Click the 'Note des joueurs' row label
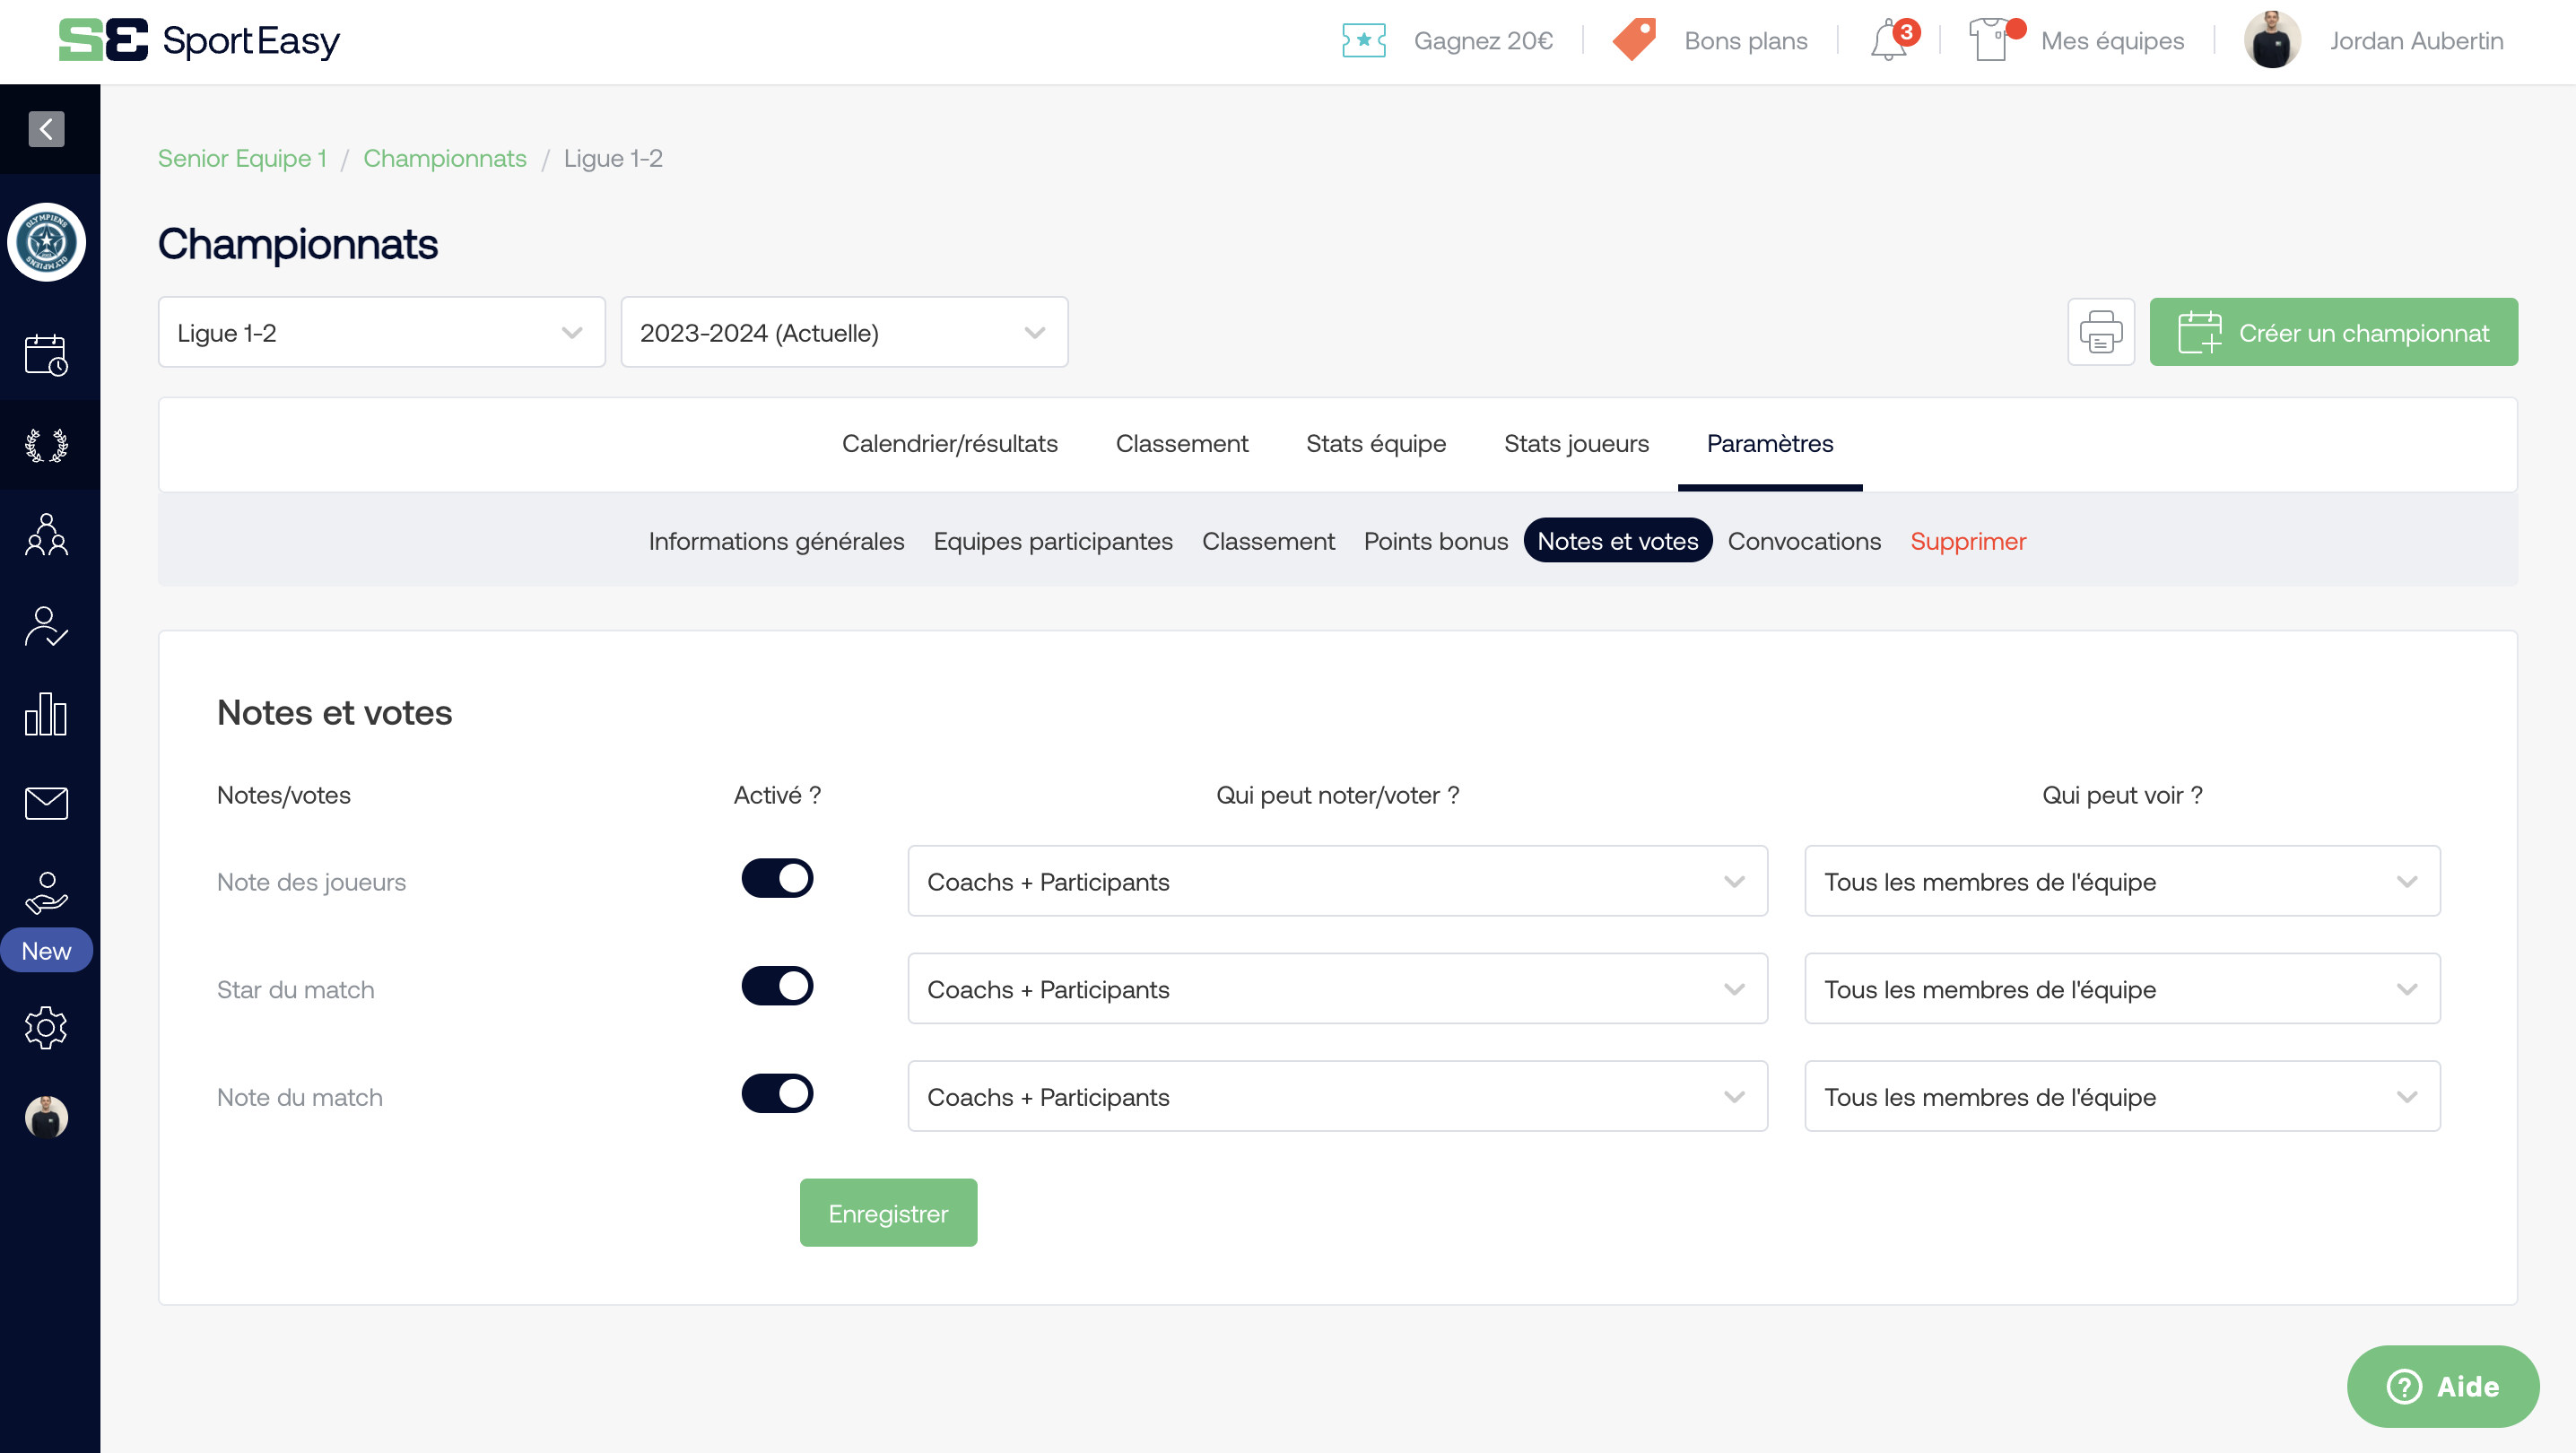The image size is (2576, 1453). (311, 882)
